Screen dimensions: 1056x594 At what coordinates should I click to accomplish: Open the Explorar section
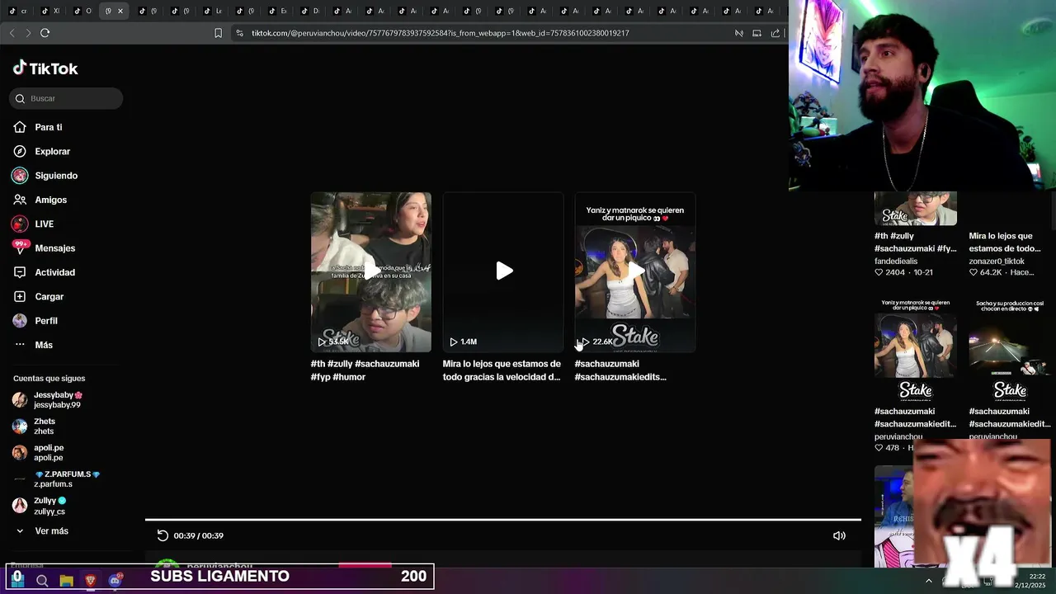(52, 151)
